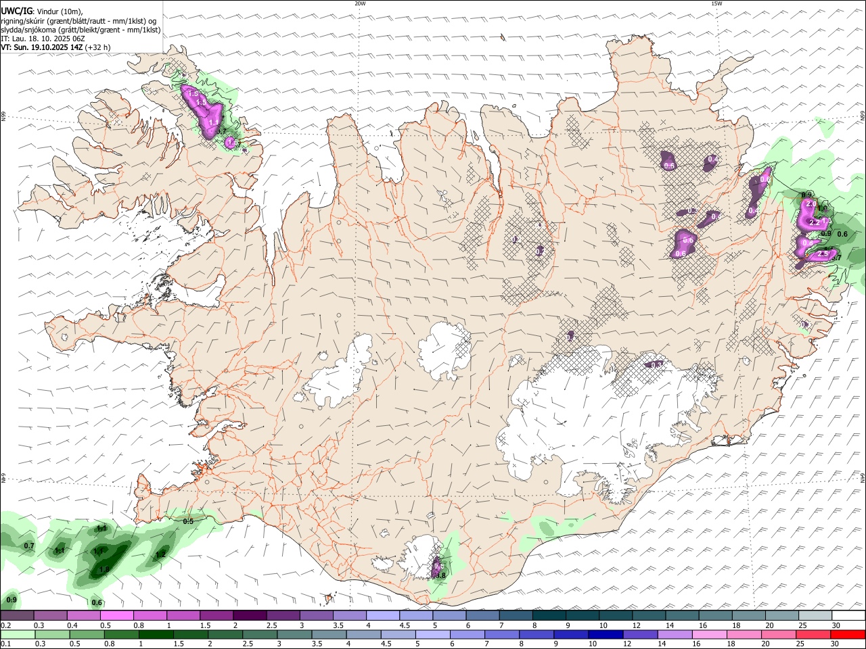Click the dark teal snow legend swatch at 9

(583, 616)
